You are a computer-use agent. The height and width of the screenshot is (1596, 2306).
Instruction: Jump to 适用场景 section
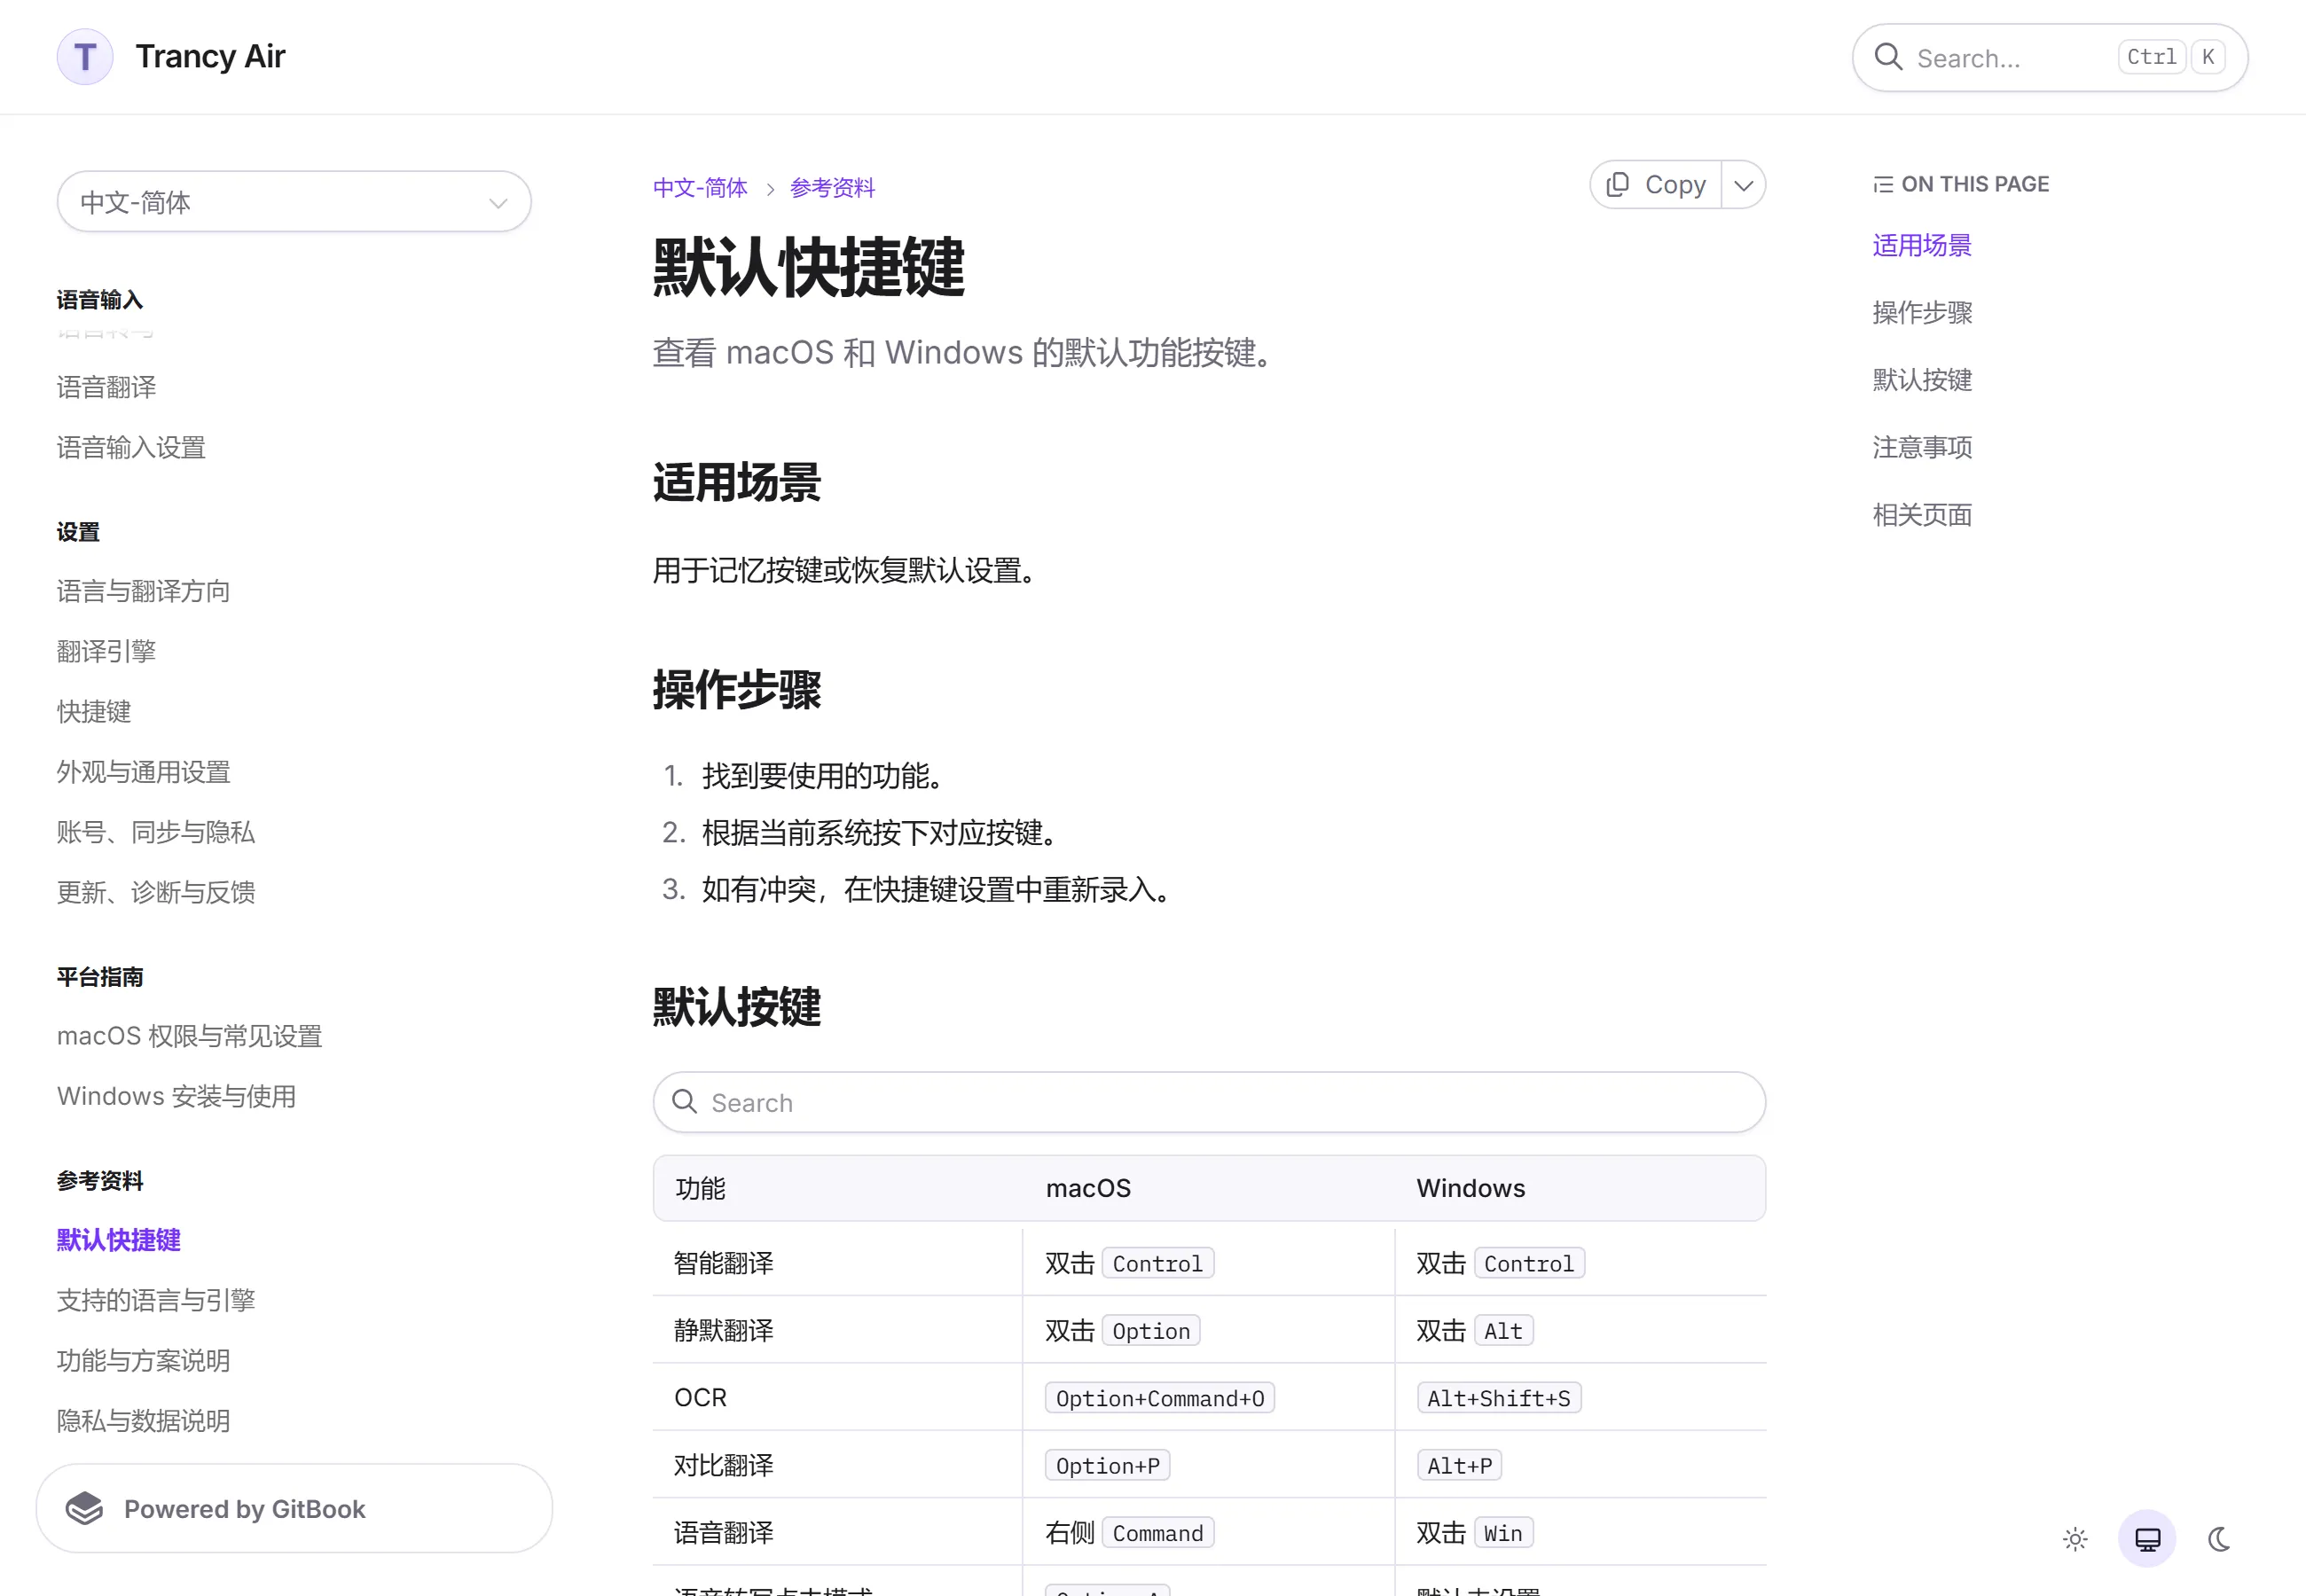point(1921,245)
